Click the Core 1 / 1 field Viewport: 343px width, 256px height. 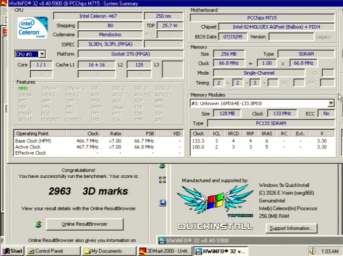(x=41, y=65)
